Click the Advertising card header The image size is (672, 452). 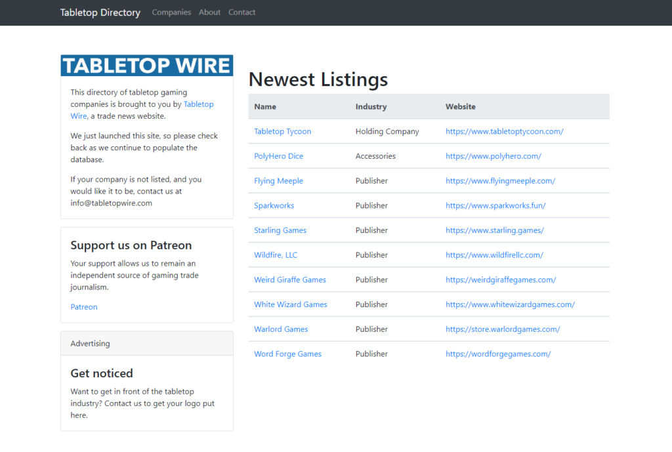(x=147, y=343)
